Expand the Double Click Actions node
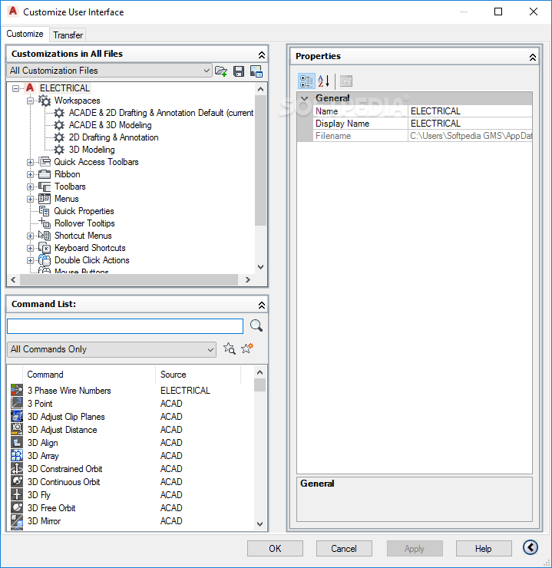This screenshot has height=568, width=552. (x=31, y=260)
